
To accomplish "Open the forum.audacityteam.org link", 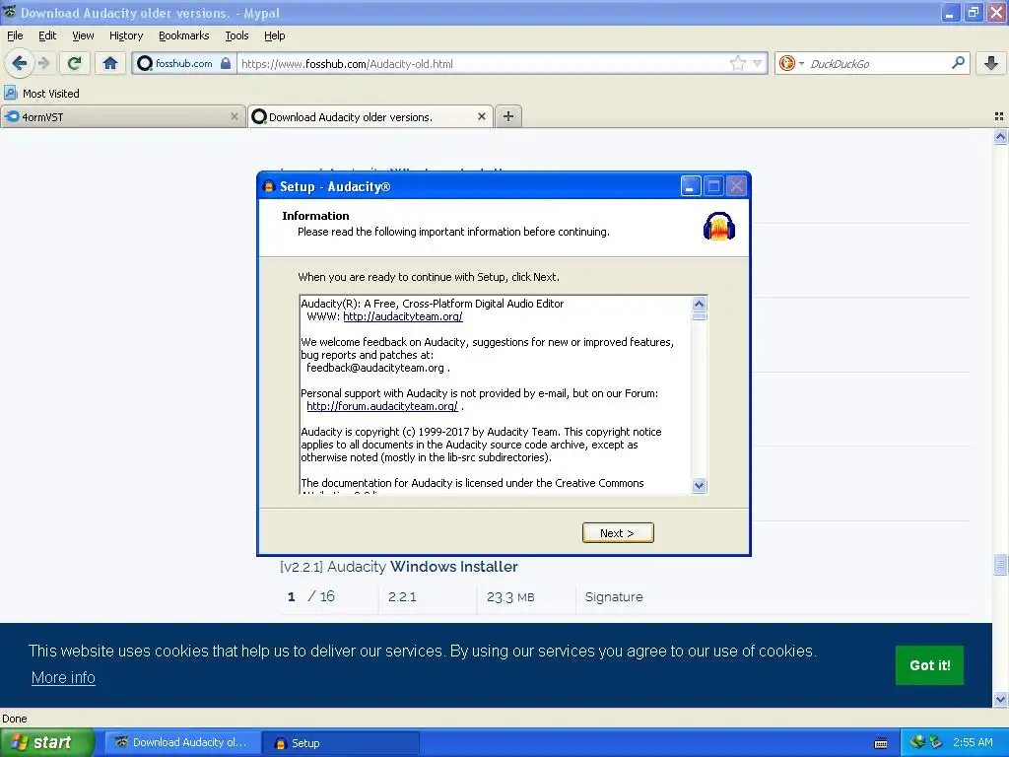I will click(382, 406).
